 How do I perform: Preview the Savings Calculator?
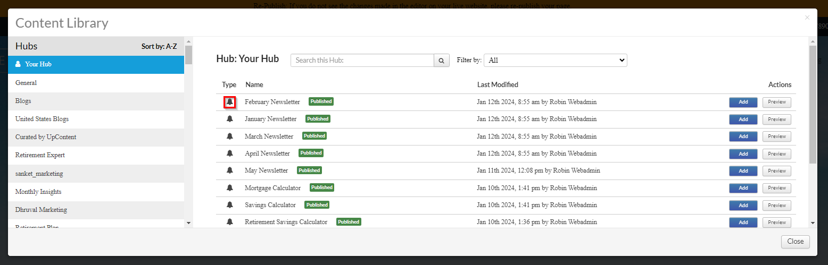click(776, 205)
